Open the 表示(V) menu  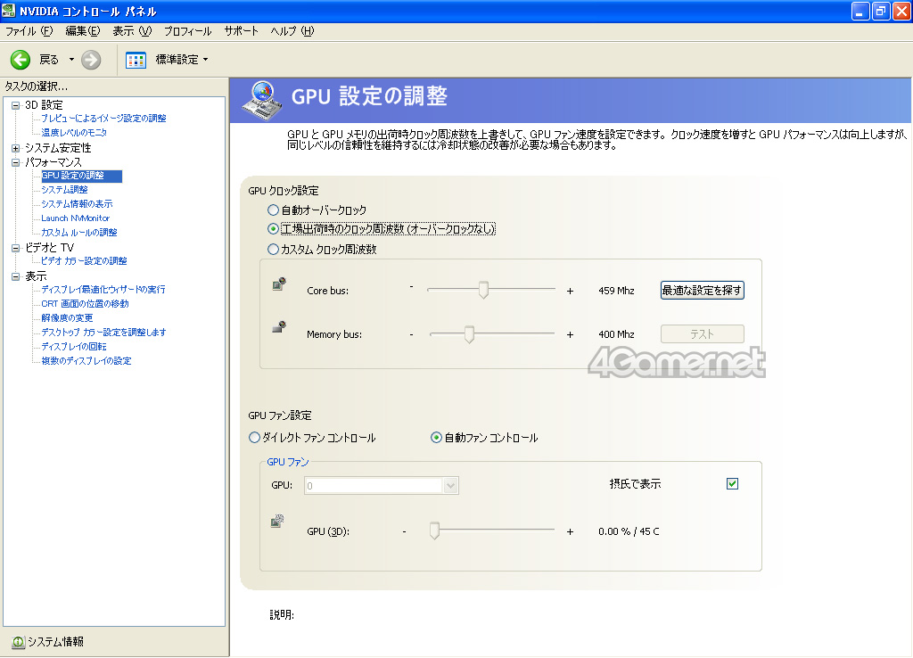(x=132, y=31)
